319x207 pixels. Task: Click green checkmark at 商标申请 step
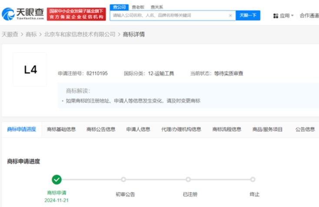[x=56, y=179]
